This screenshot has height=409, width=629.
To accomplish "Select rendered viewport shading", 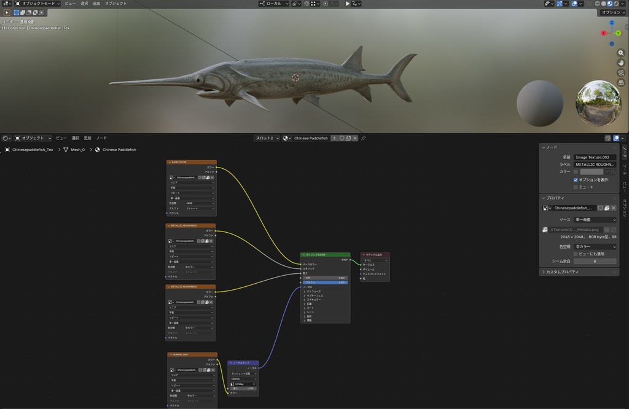I will coord(615,4).
